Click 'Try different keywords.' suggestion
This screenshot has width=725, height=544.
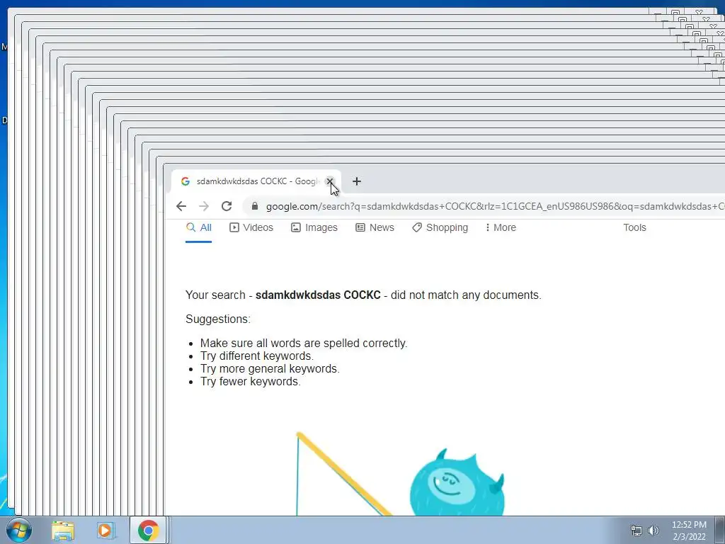click(257, 356)
